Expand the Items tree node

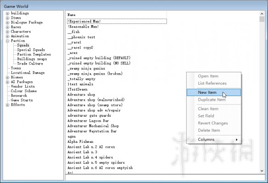point(7,18)
